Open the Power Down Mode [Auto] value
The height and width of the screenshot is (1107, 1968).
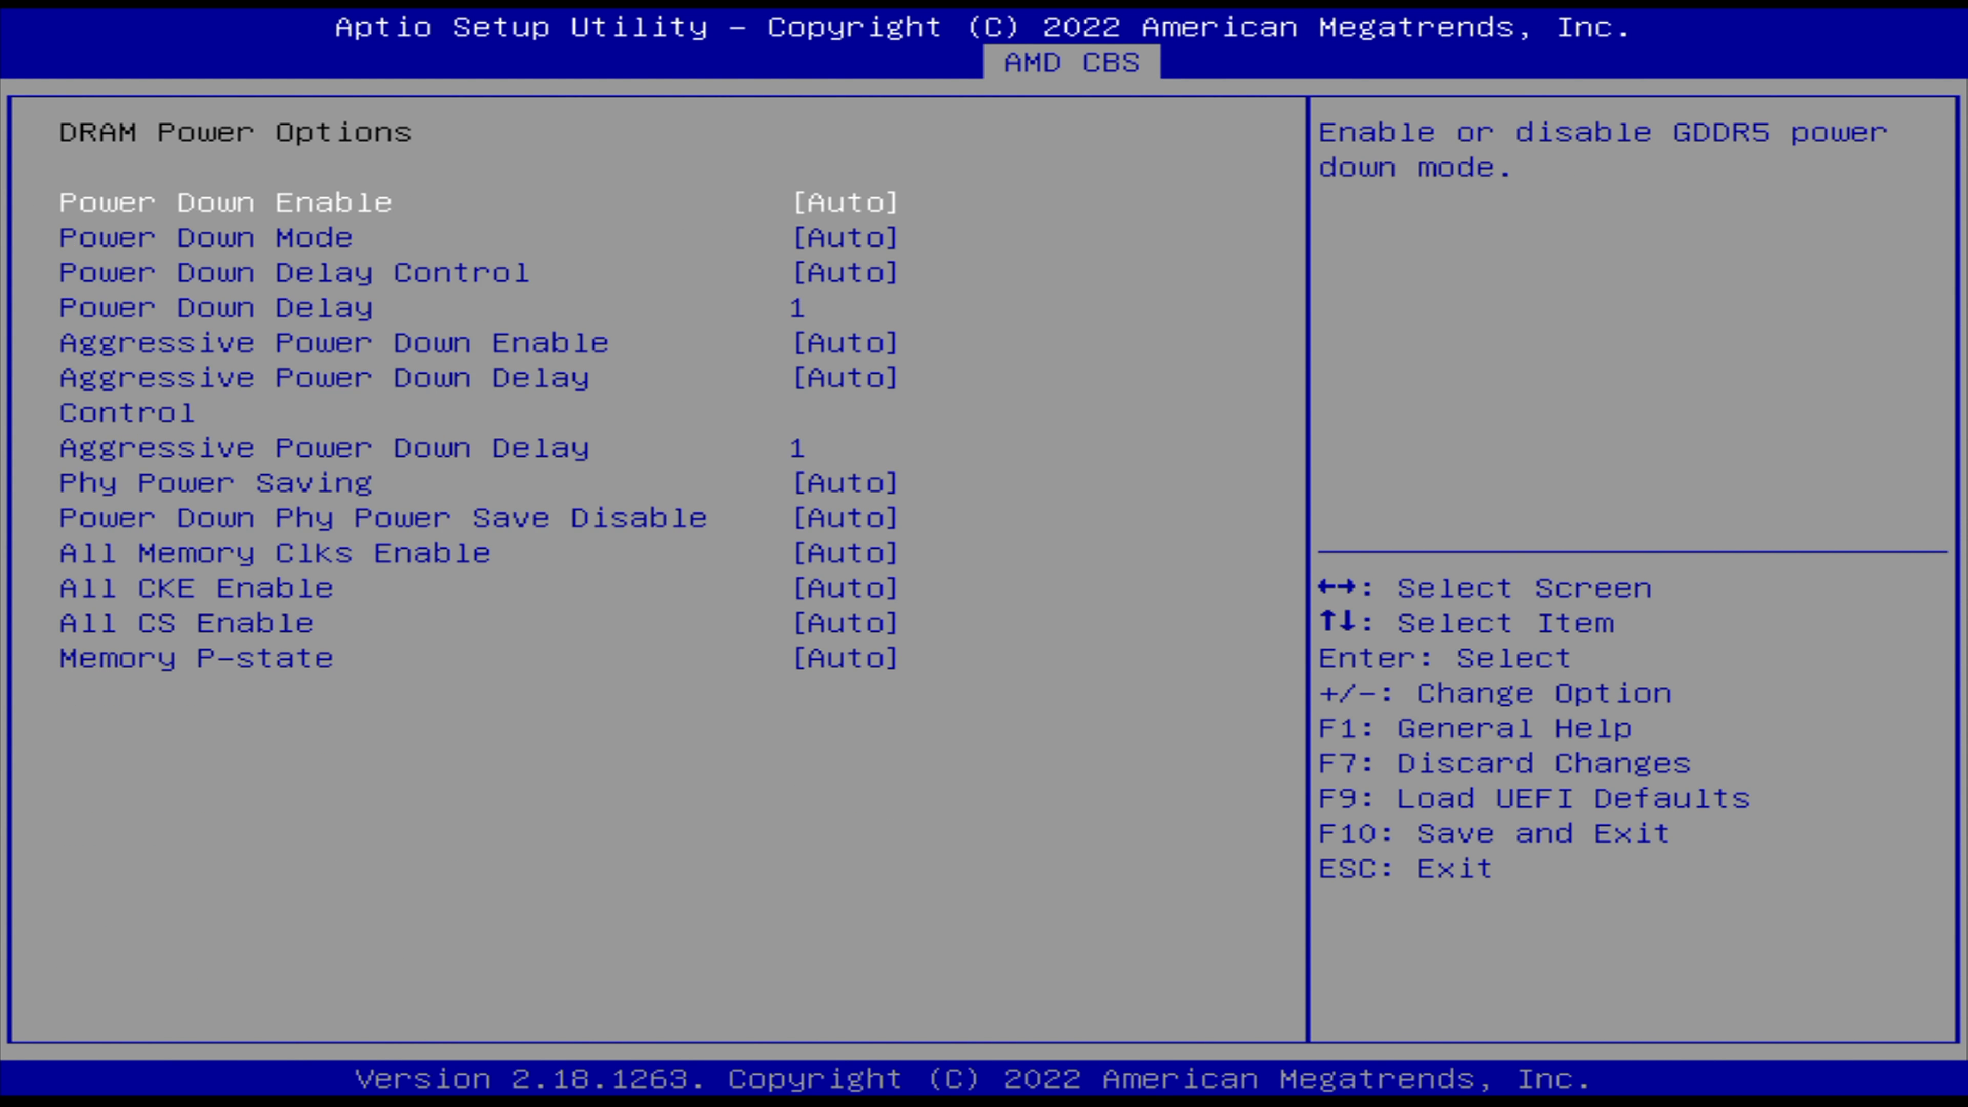(845, 238)
